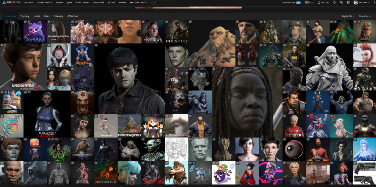Click the blue PRO badge
This screenshot has width=376, height=187.
click(x=298, y=3)
